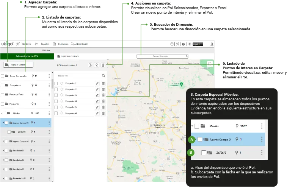
Task: Check the Zonas_Comerciales folder checkbox
Action: pyautogui.click(x=2, y=76)
